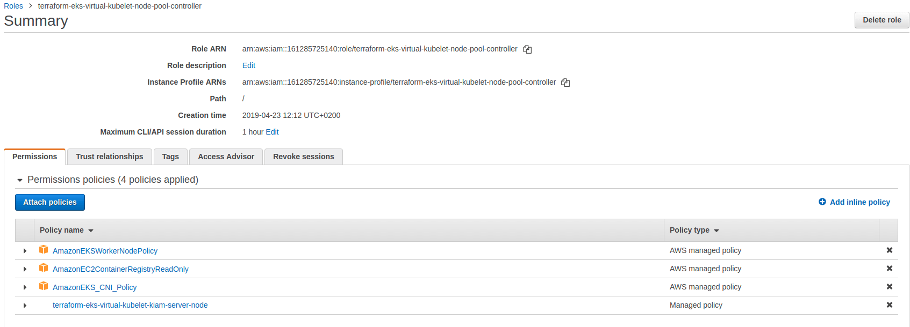Screen dimensions: 910x327
Task: Copy the Role ARN to clipboard
Action: (x=527, y=49)
